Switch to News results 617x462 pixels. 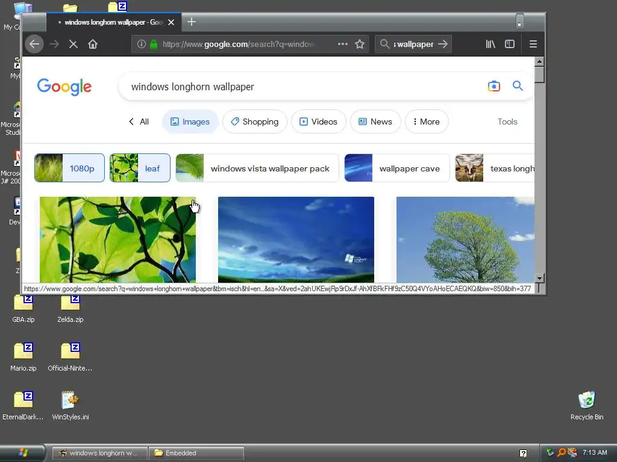coord(375,122)
